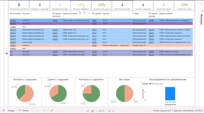
Task: Open contact ID link 40639
Action: coord(13,48)
